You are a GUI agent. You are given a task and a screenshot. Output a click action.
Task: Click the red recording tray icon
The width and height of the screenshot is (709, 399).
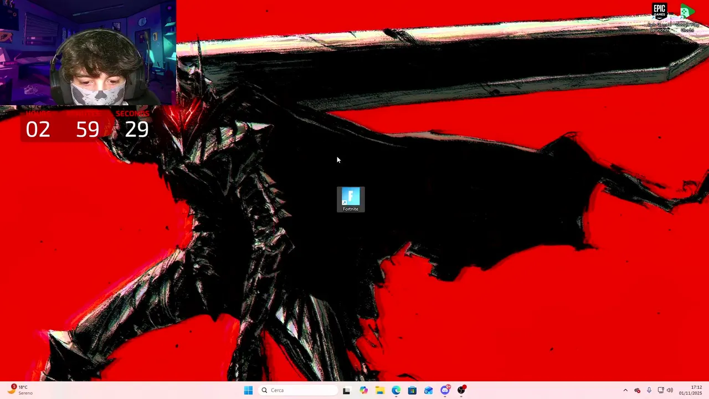(x=637, y=390)
